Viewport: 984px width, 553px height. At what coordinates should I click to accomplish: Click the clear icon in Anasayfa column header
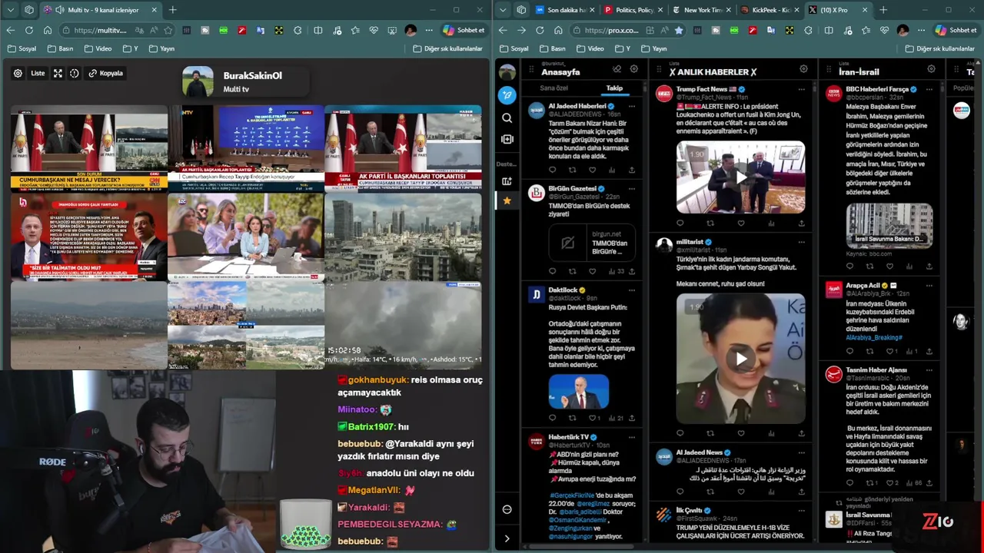pyautogui.click(x=617, y=69)
